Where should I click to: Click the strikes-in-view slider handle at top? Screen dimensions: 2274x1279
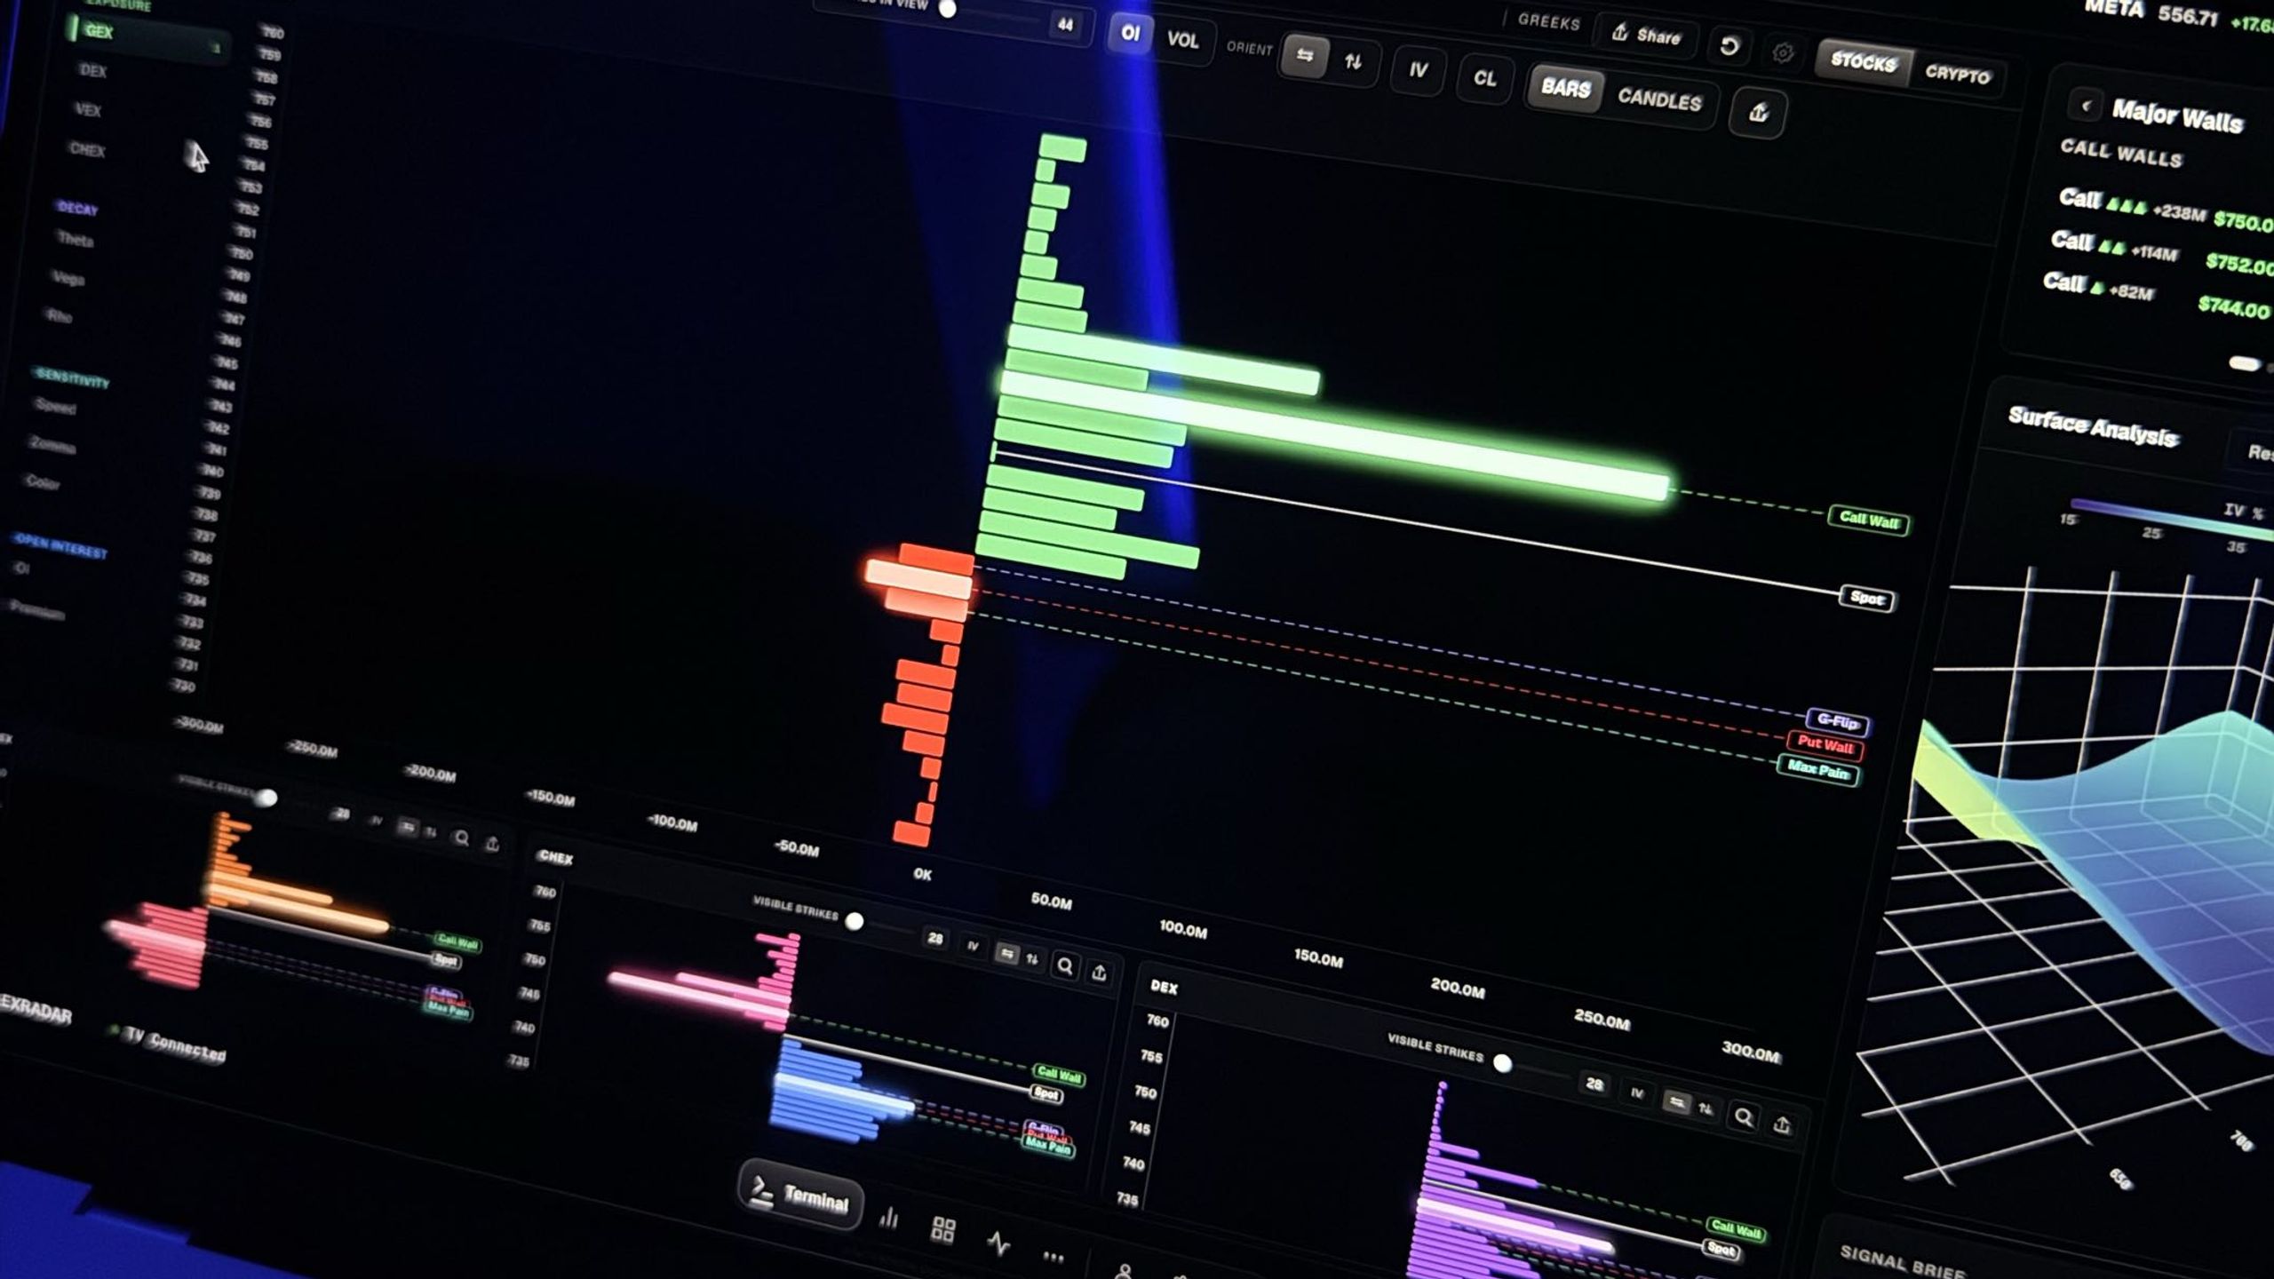948,9
